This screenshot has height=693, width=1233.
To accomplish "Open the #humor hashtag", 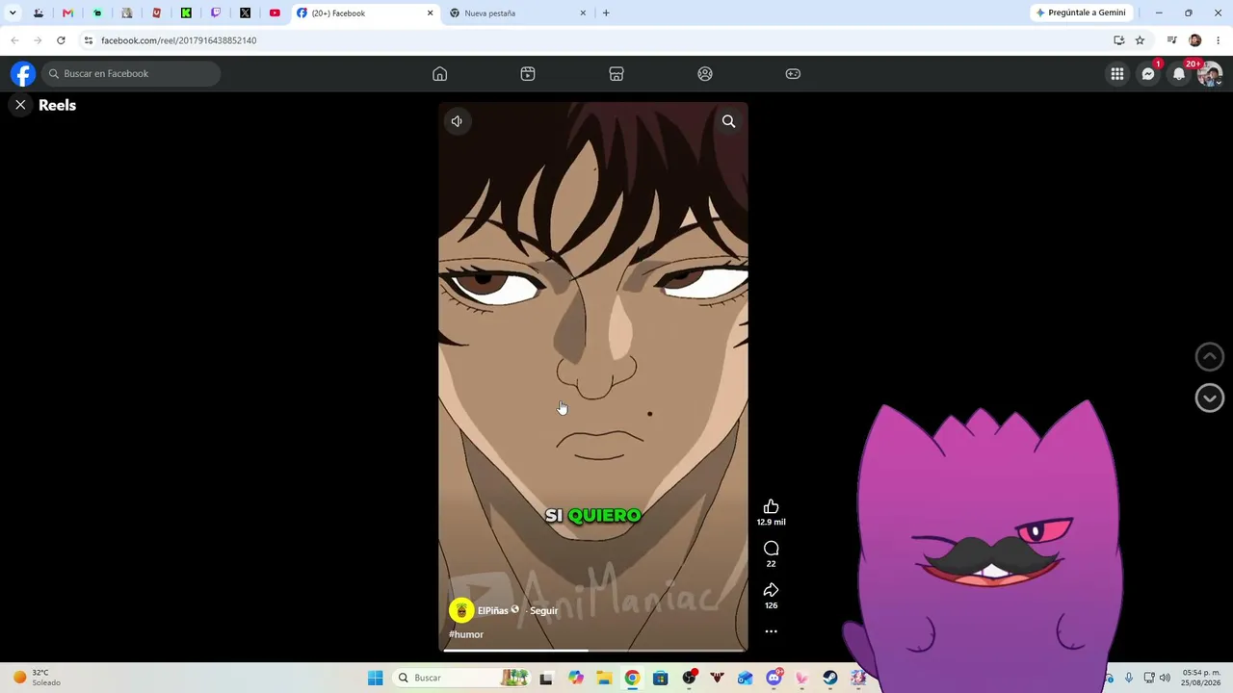I will [466, 634].
